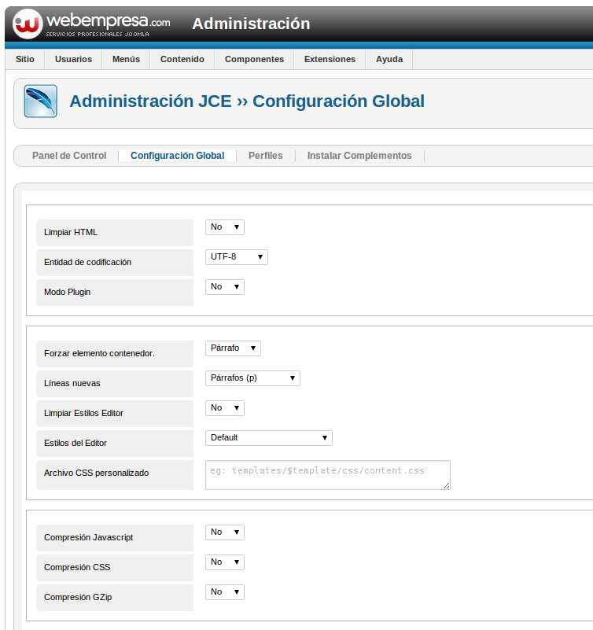Open the Compresión GZip dropdown
Image resolution: width=593 pixels, height=630 pixels.
pos(225,591)
